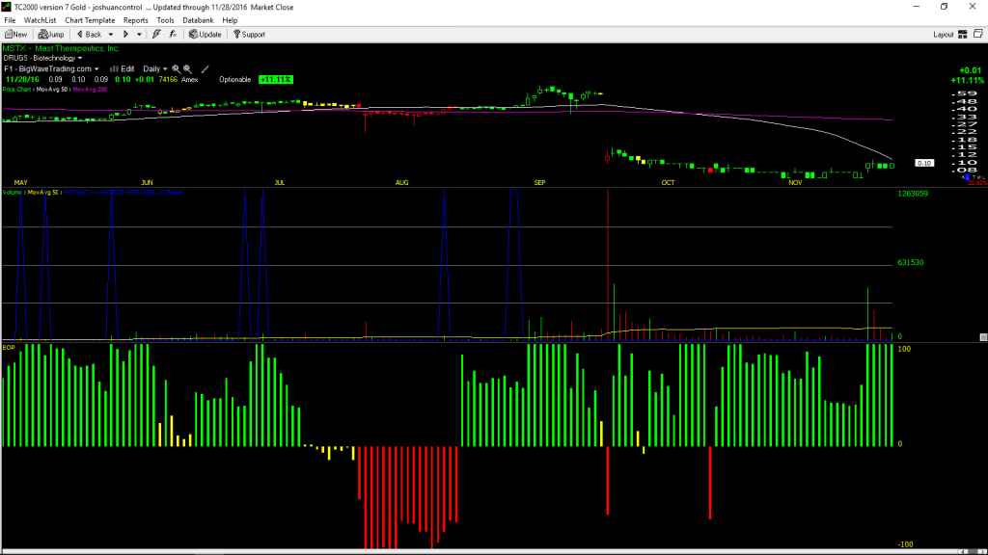Expand the DRUGS - Biotechnology industry dropdown
The image size is (988, 555).
[42, 58]
